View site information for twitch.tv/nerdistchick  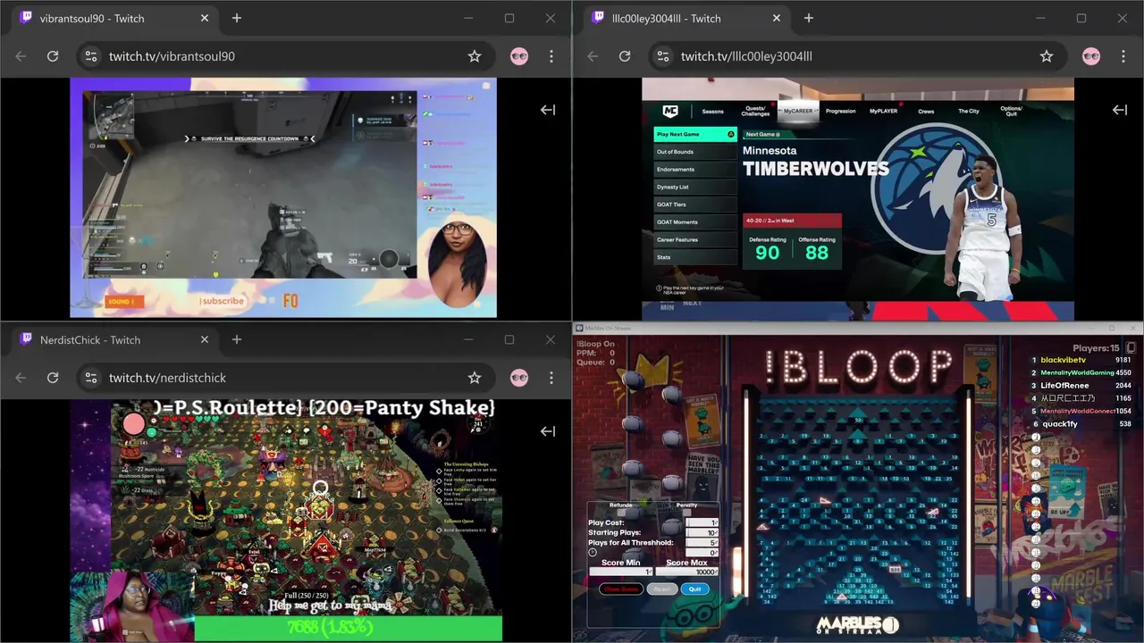[x=91, y=378]
